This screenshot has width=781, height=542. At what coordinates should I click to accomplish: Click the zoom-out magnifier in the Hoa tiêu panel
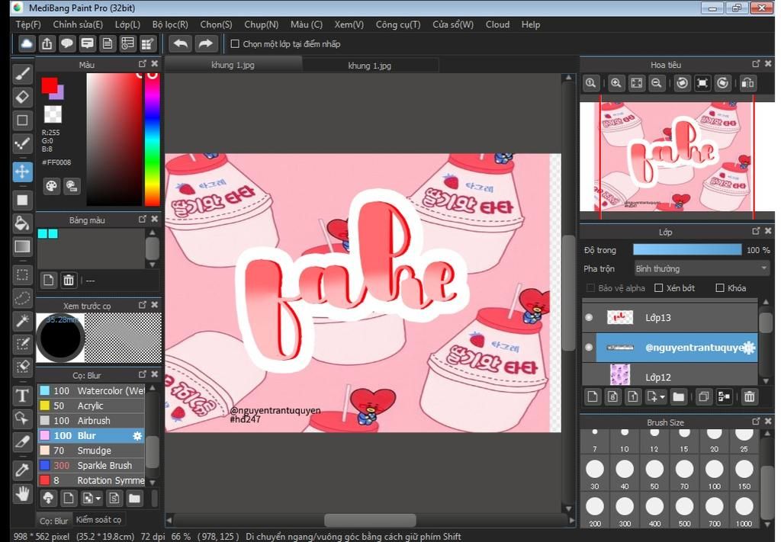click(x=657, y=83)
